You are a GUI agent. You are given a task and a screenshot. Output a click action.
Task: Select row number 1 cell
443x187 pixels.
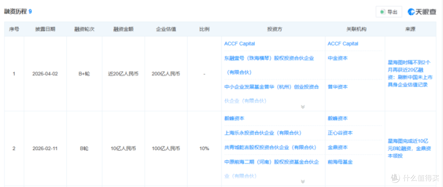(x=14, y=74)
